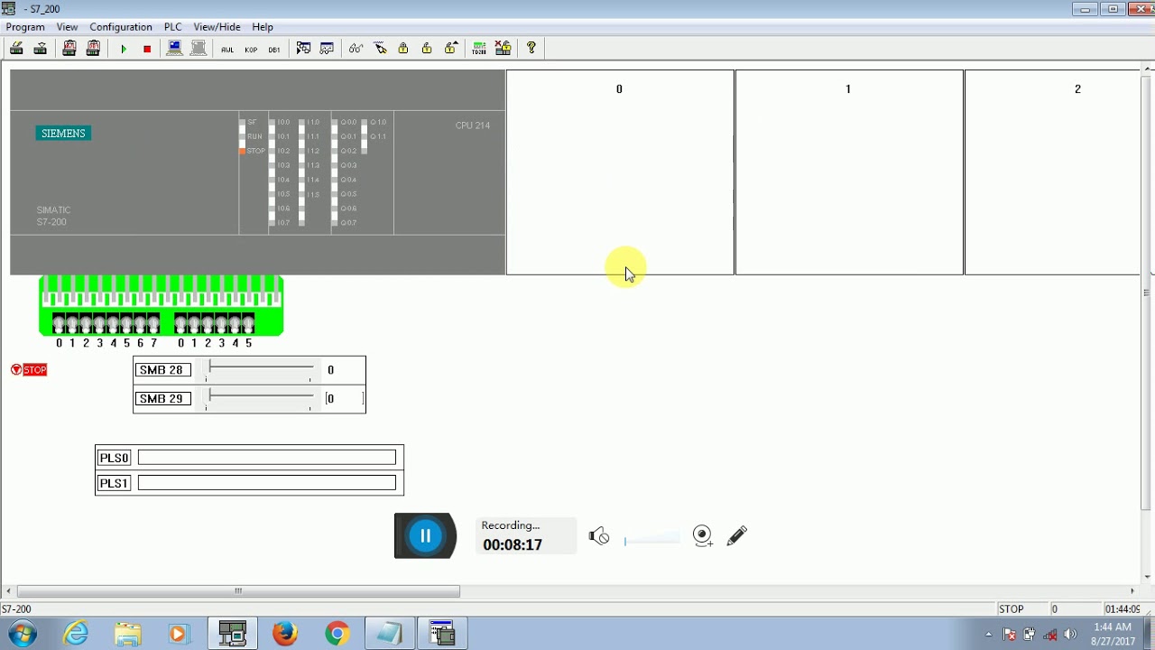Toggle input switch 3 in the first bank
1155x650 pixels.
click(x=99, y=323)
